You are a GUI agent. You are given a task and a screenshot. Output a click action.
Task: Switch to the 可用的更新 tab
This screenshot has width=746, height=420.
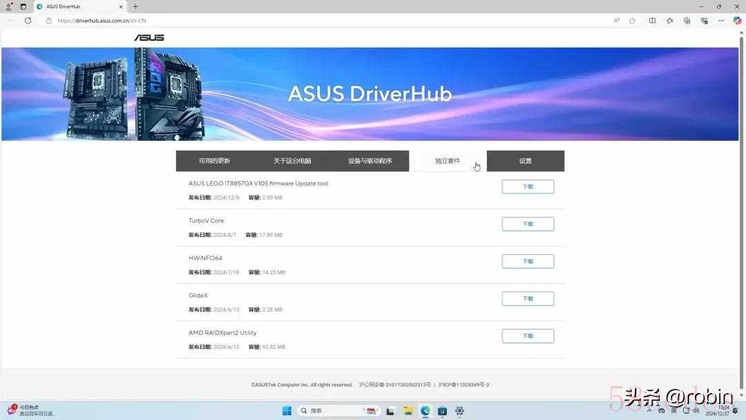[215, 161]
